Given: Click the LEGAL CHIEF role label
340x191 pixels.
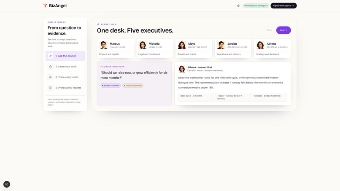Looking at the screenshot, I should coord(156,47).
